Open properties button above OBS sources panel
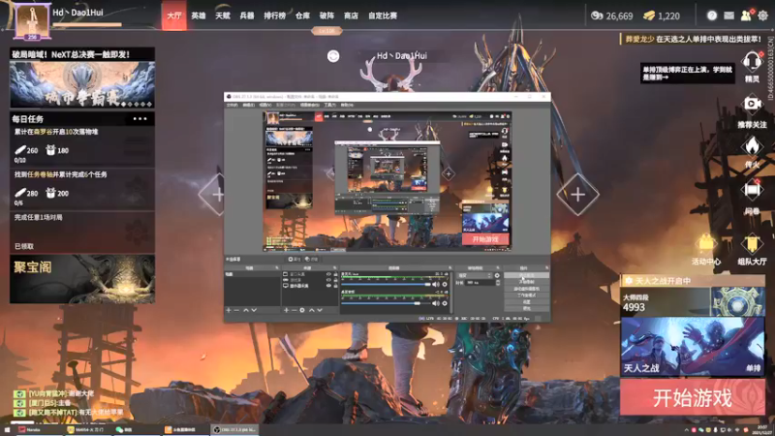Screen dimensions: 775x436 pyautogui.click(x=294, y=259)
